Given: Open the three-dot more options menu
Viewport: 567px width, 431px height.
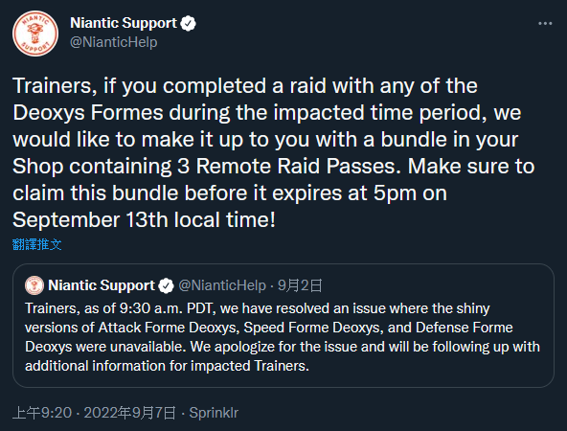Looking at the screenshot, I should [x=545, y=24].
